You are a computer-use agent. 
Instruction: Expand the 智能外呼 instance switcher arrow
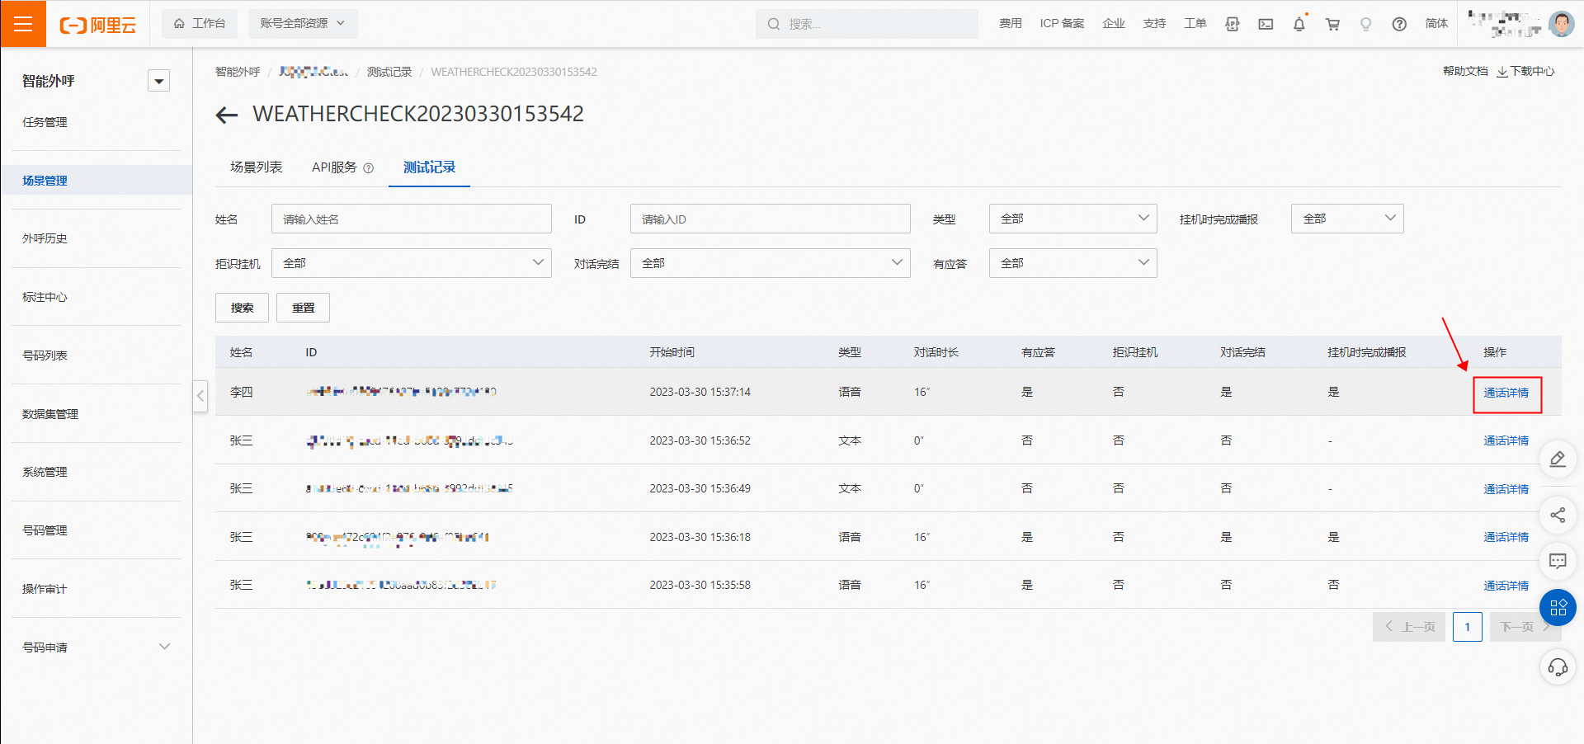point(159,81)
